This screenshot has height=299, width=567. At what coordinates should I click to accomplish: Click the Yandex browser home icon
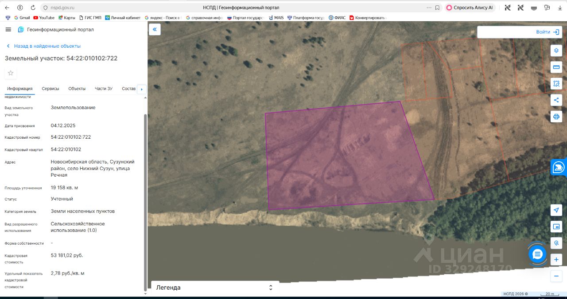(20, 8)
